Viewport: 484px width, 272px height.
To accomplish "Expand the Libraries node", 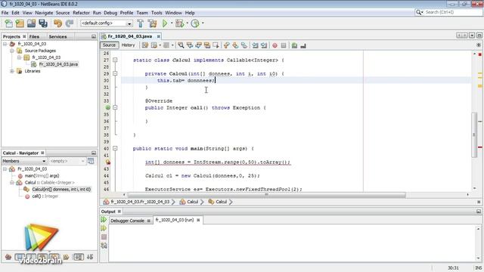I will click(12, 71).
